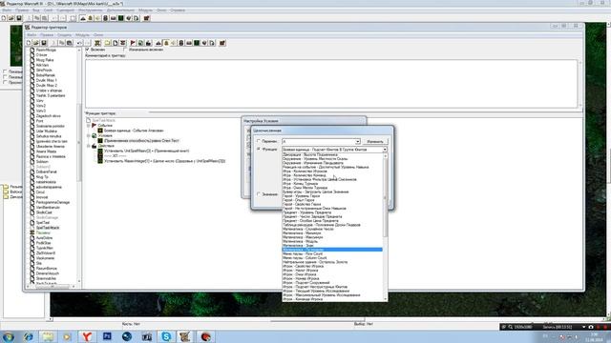Collapse the Условия tree node

(89, 135)
